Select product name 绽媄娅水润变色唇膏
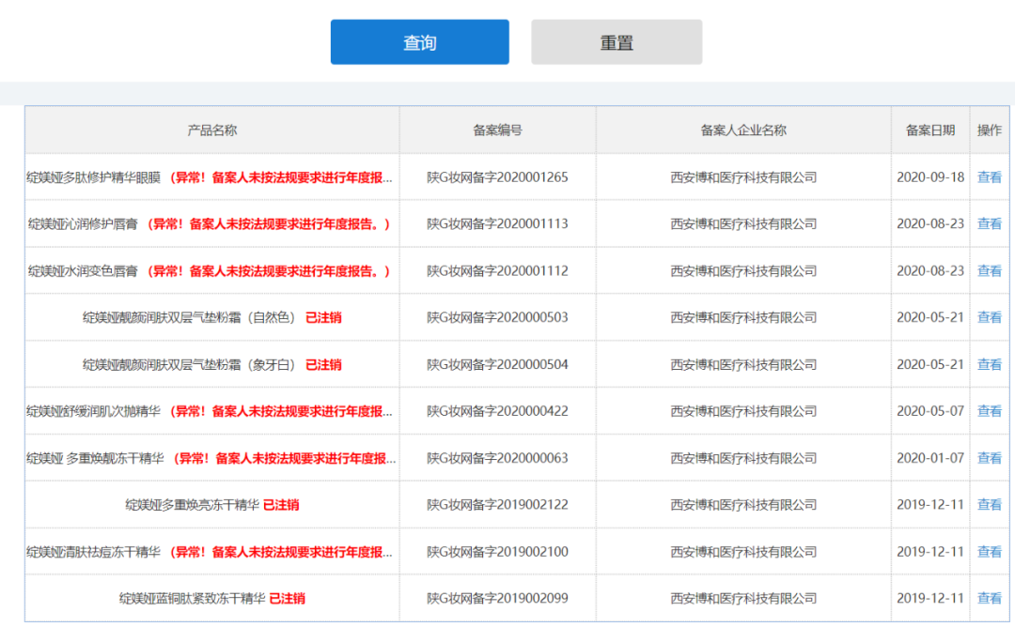This screenshot has height=627, width=1015. coord(83,271)
